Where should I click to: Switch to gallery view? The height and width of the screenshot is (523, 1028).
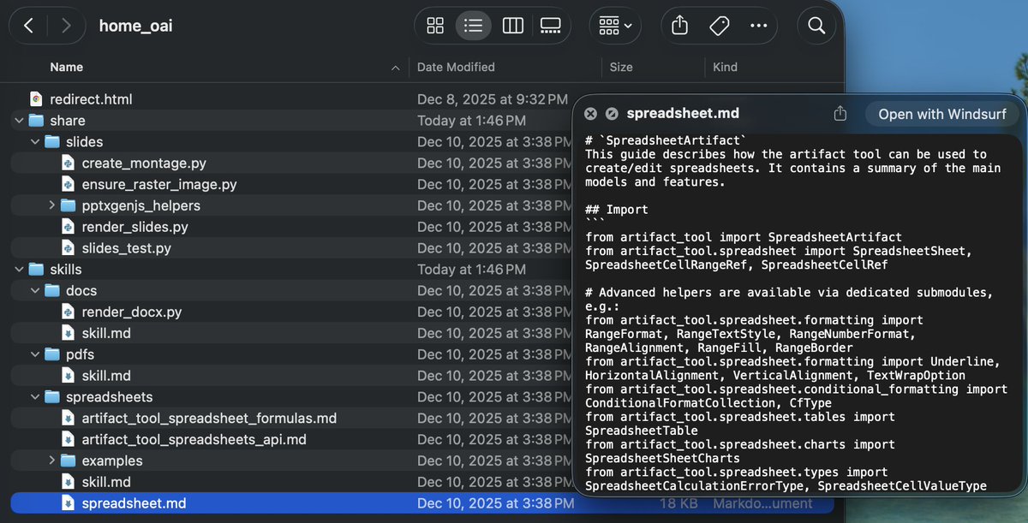(551, 26)
